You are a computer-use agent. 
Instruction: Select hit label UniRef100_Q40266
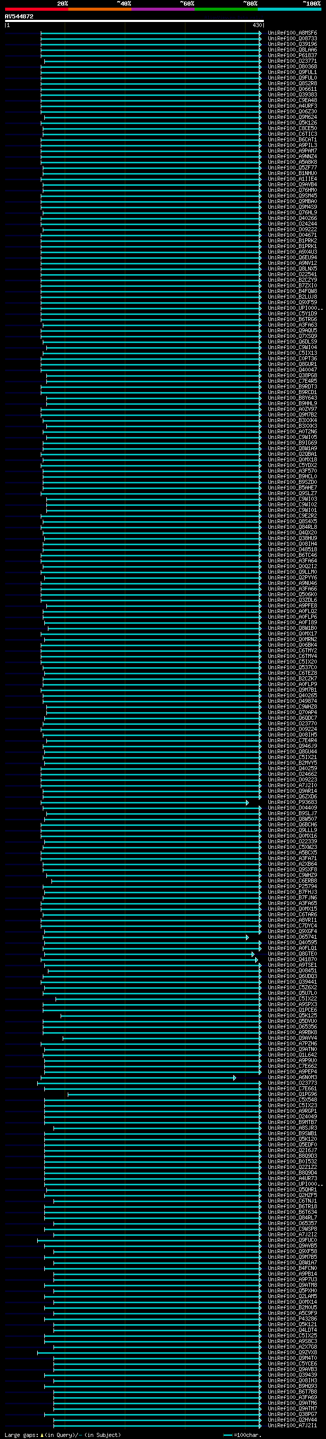click(292, 218)
